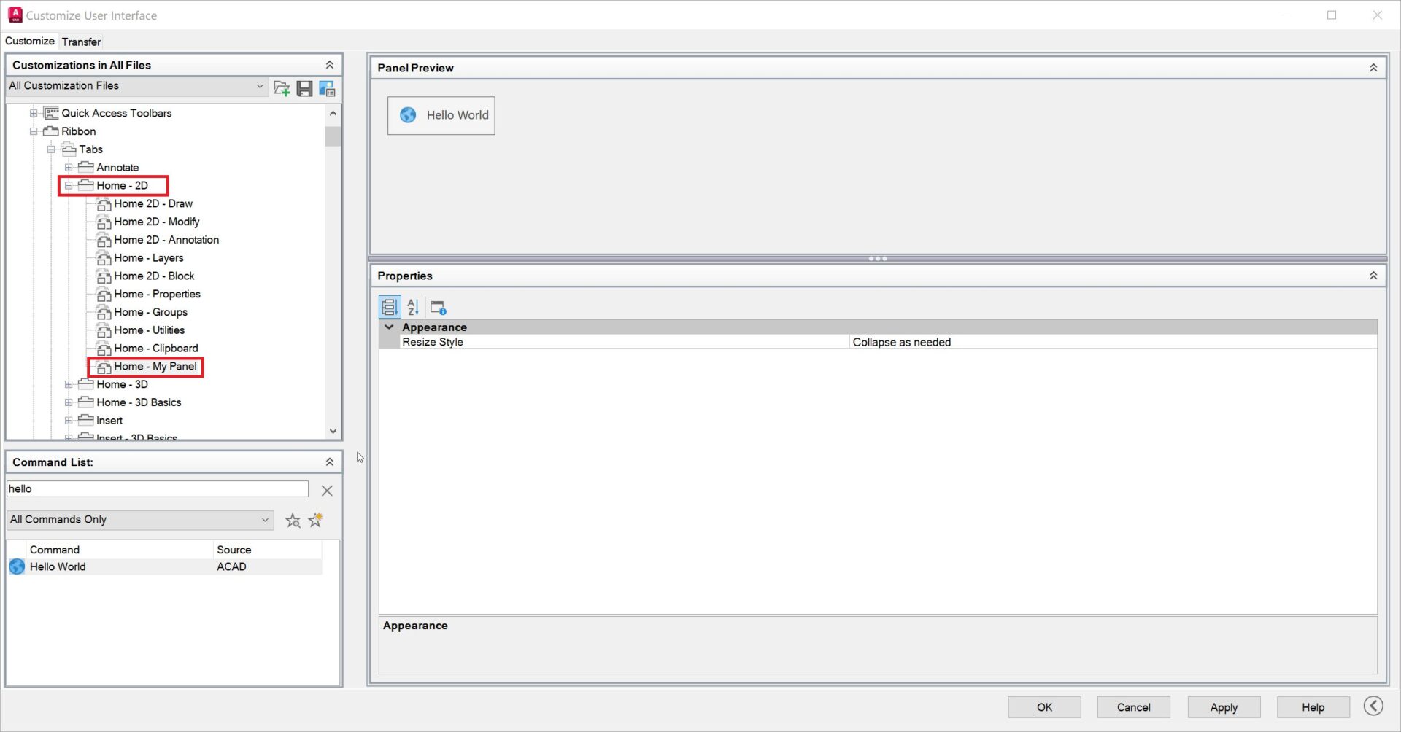Clear the command search with the X icon
Screen dimensions: 1401x732
[x=327, y=491]
